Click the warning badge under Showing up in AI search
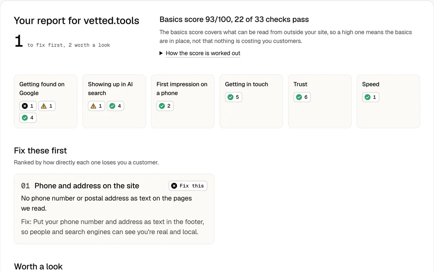The image size is (434, 271). tap(97, 106)
